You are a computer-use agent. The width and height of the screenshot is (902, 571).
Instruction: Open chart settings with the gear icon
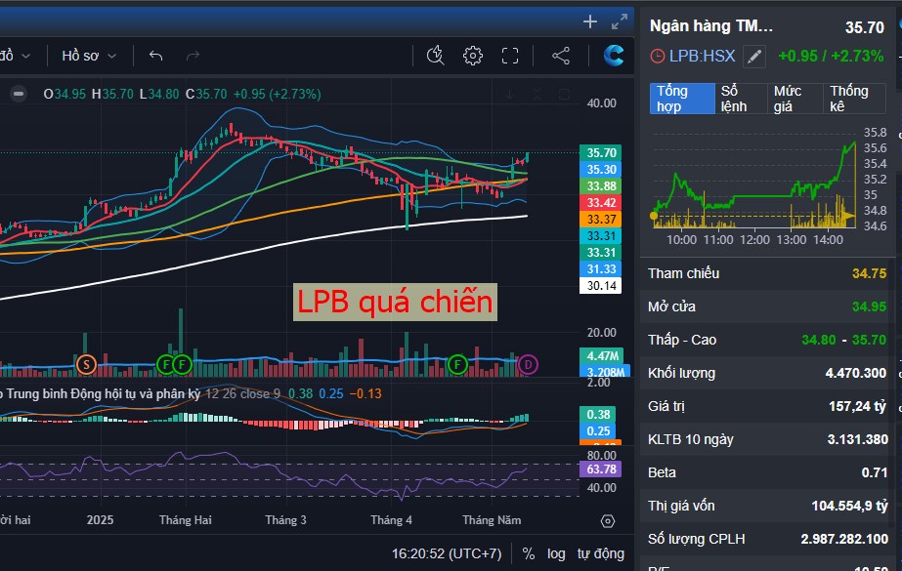point(473,56)
